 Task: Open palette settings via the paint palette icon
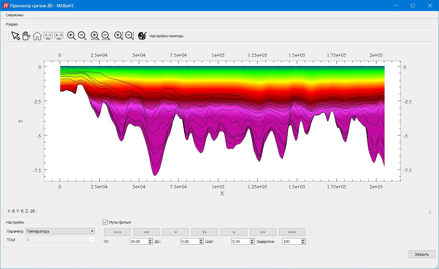point(142,36)
